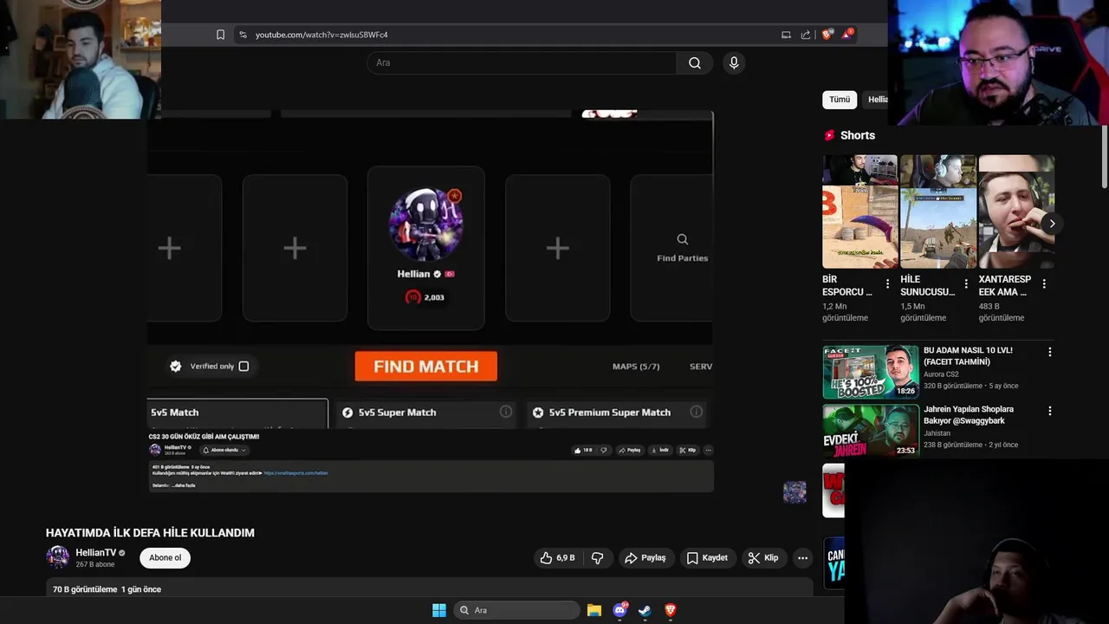Toggle 'Verified only' checkbox in the video

click(243, 367)
